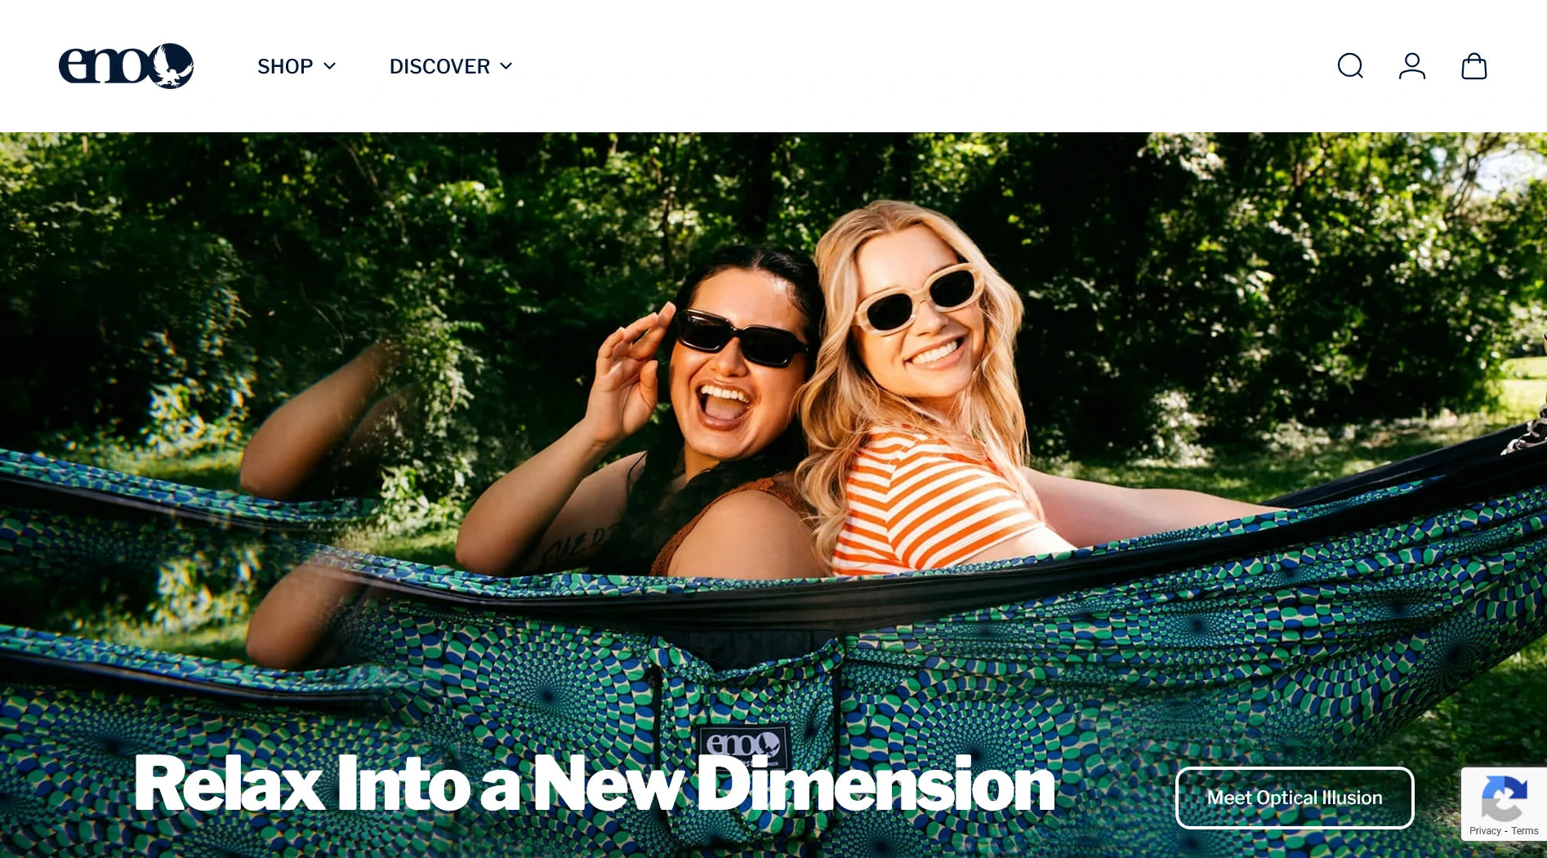Click the Relax Into a New Dimension headline
This screenshot has height=858, width=1547.
tap(595, 784)
